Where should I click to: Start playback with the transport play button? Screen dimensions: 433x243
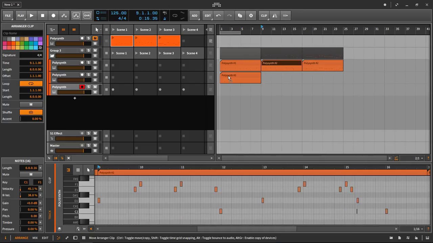point(31,16)
